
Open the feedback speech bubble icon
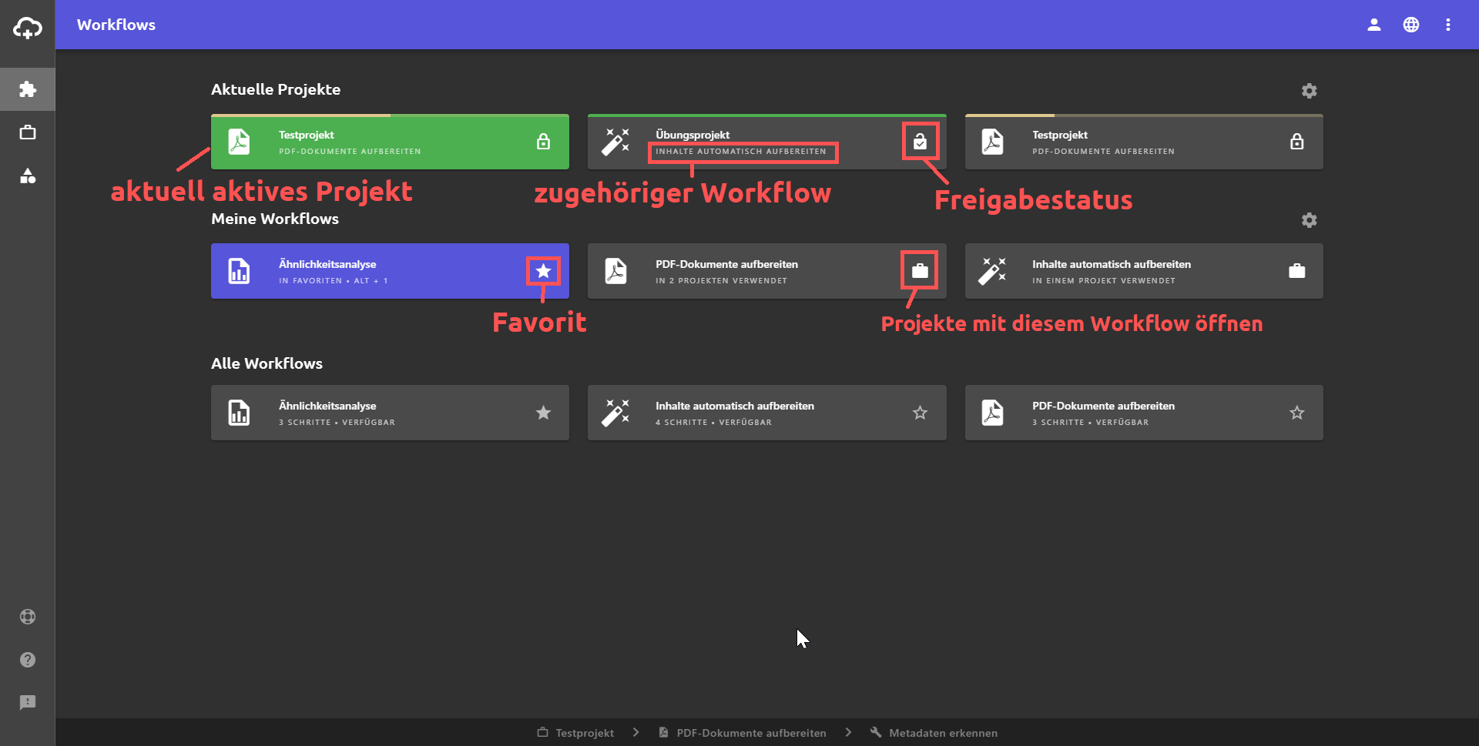(28, 703)
